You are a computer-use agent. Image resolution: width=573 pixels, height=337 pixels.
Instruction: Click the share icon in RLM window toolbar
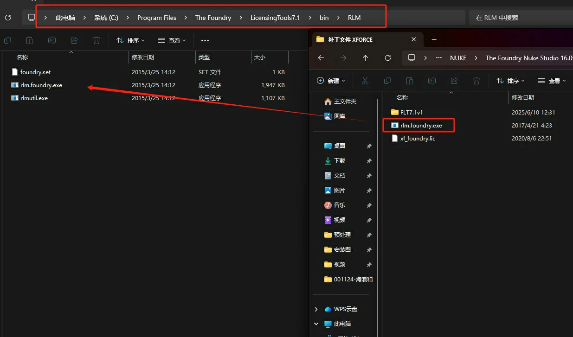[74, 40]
